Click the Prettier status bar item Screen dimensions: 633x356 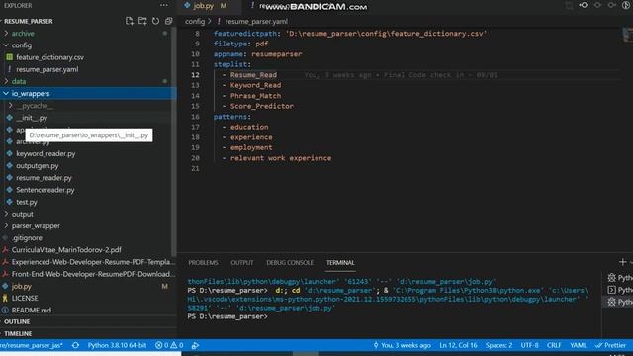pos(610,345)
